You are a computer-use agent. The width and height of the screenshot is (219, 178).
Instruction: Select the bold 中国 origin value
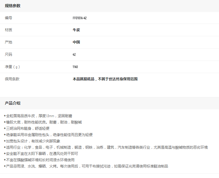pyautogui.click(x=76, y=42)
